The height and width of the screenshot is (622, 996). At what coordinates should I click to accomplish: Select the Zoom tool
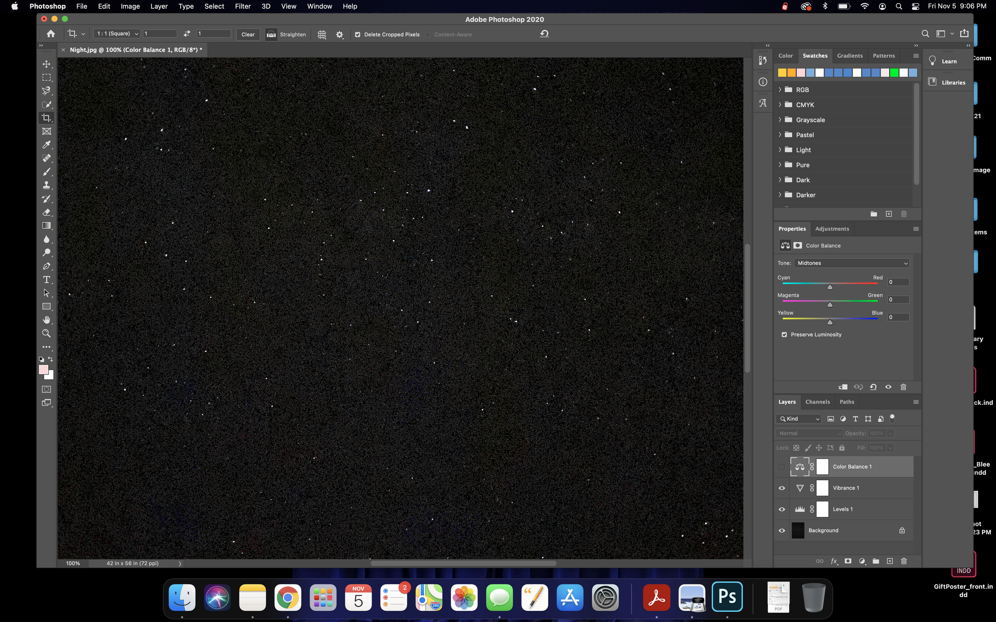(x=47, y=333)
